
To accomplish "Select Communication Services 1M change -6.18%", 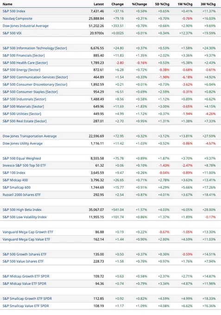I will click(x=187, y=77).
